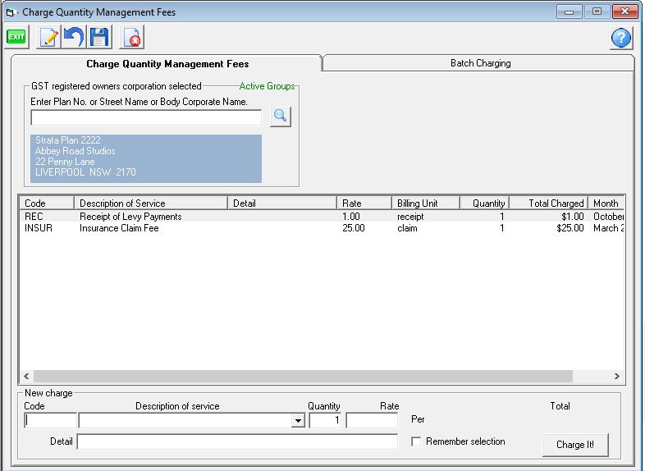
Task: Maximize the Charge Quantity Management Fees window
Action: pos(597,11)
